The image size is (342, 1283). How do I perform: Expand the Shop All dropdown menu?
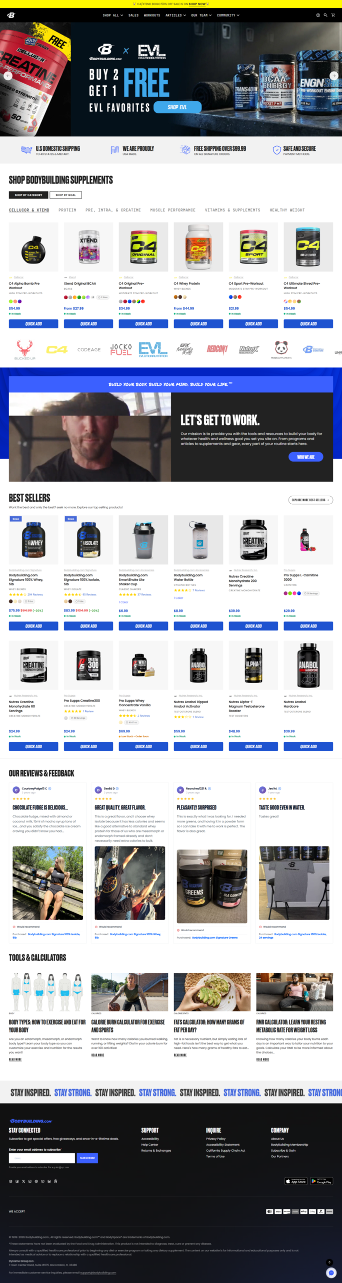(112, 15)
